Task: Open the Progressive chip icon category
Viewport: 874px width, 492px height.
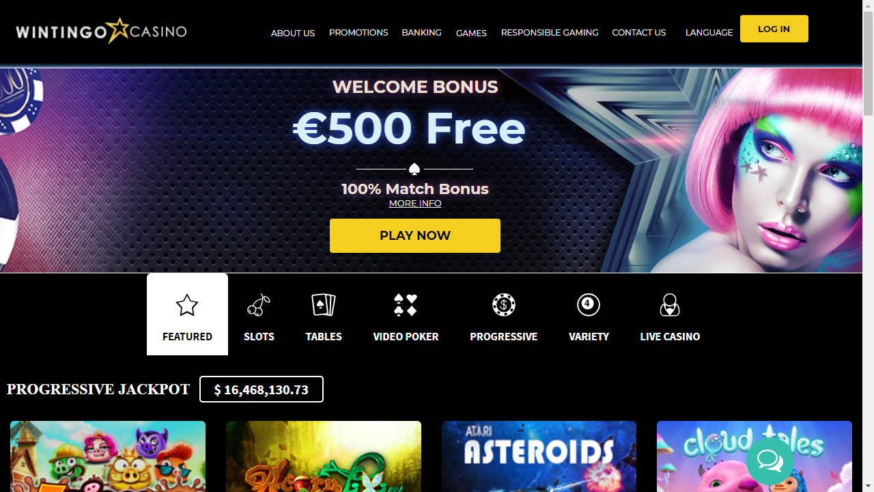Action: pyautogui.click(x=504, y=305)
